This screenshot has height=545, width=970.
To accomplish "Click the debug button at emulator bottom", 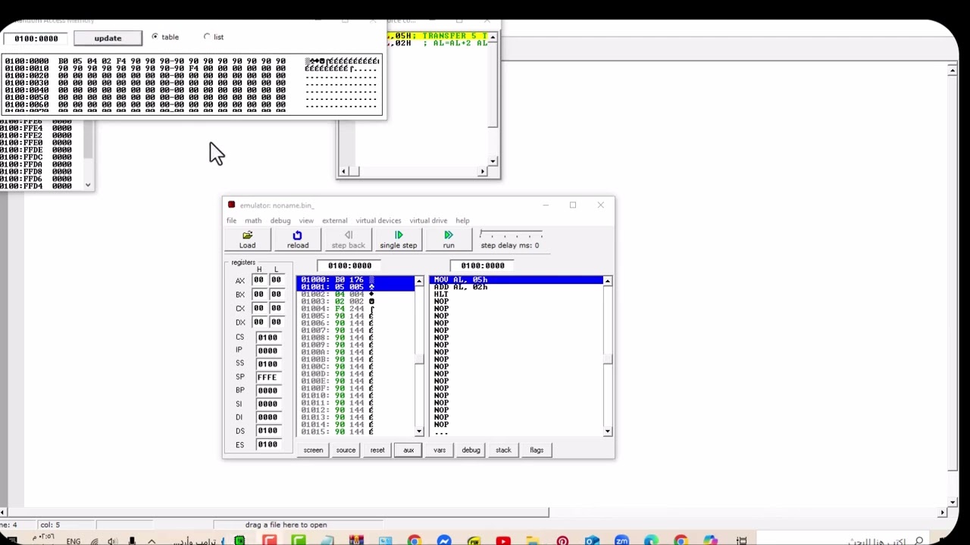I will click(471, 450).
